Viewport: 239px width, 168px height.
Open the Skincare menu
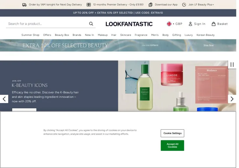click(x=125, y=35)
